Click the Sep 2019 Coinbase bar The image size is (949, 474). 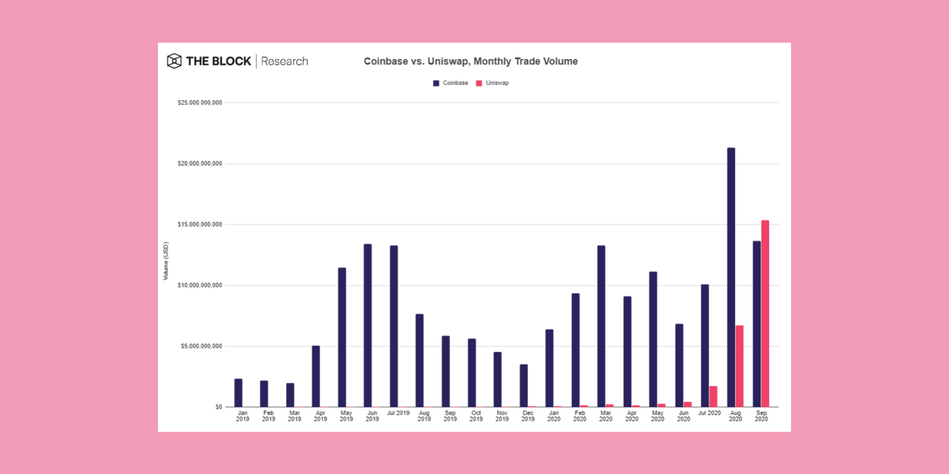coord(446,372)
